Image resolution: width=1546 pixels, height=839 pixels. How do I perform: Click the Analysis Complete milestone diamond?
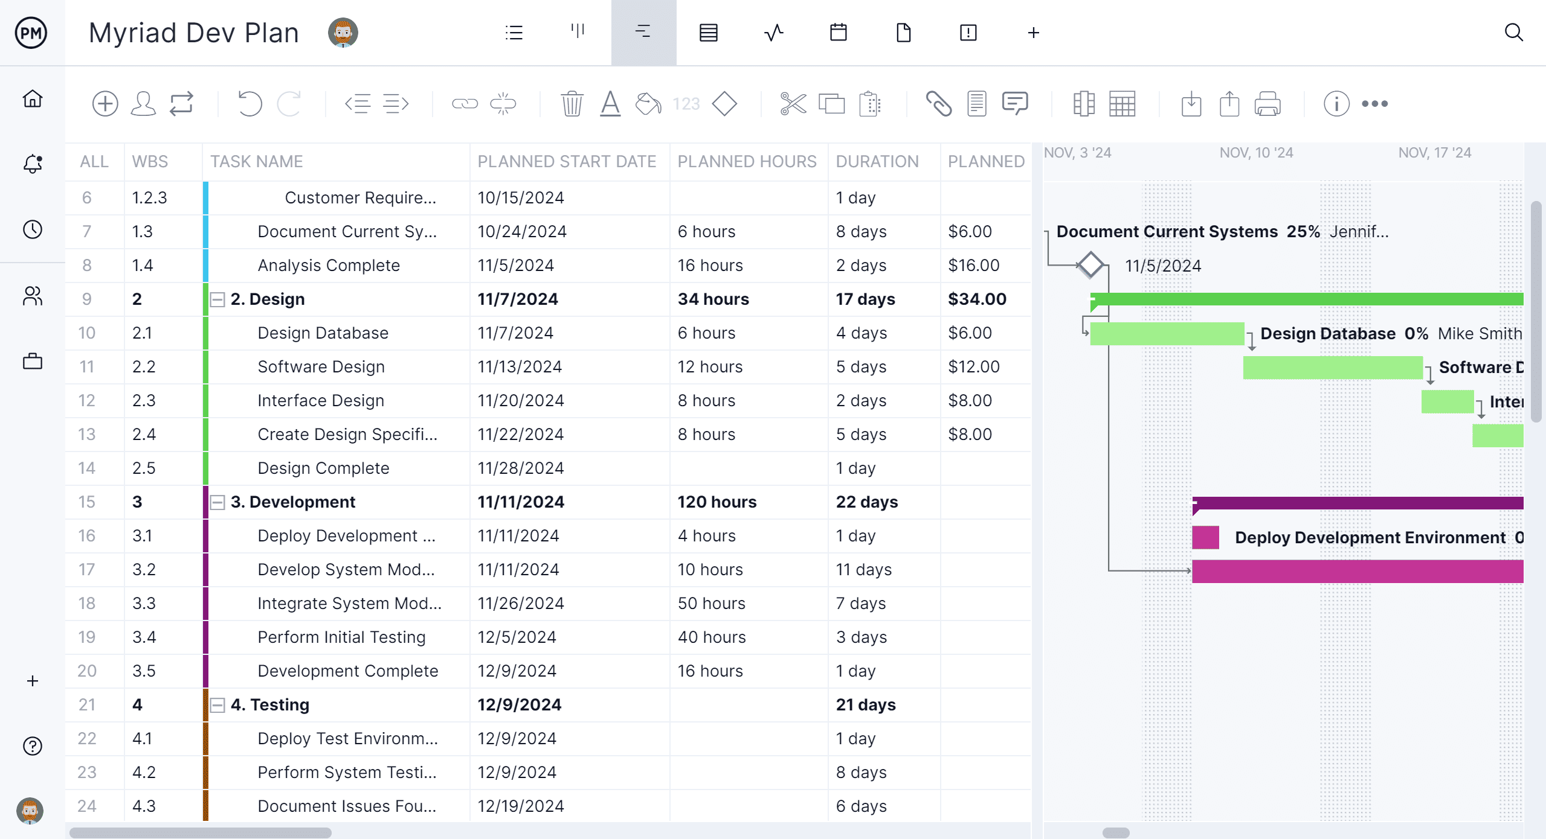tap(1092, 264)
